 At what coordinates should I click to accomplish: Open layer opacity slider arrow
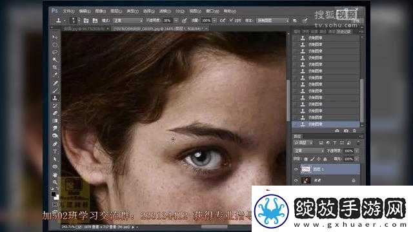pos(357,151)
